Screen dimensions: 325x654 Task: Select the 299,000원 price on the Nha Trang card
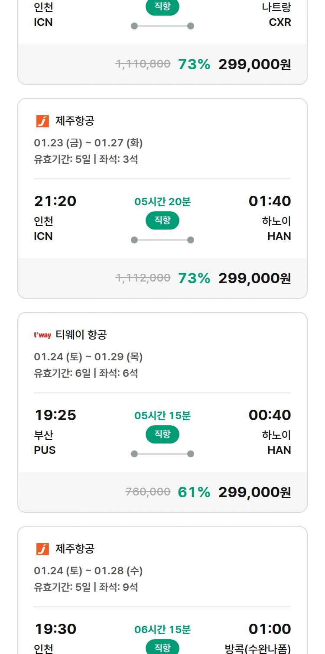coord(254,65)
